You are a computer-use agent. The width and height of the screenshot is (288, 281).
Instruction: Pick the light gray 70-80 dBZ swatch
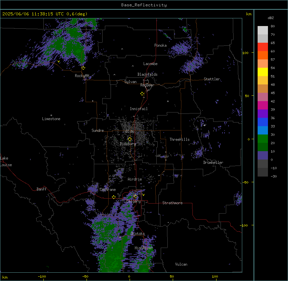tap(263, 30)
